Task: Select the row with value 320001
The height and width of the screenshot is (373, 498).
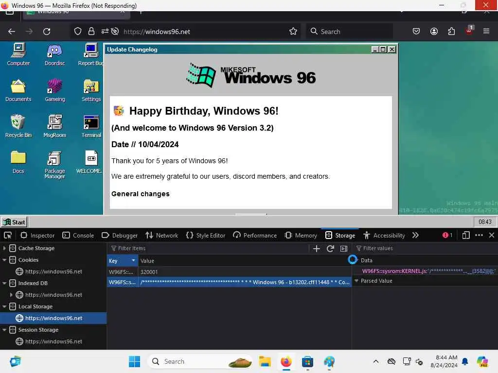Action: tap(229, 272)
